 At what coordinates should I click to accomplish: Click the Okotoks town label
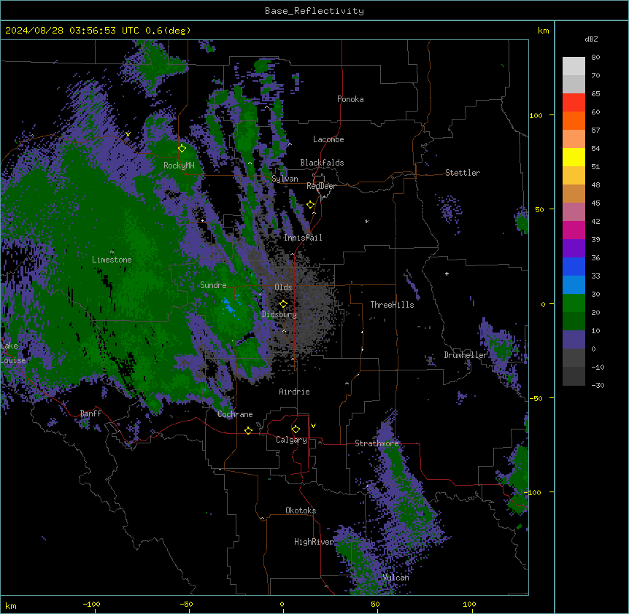(x=301, y=510)
